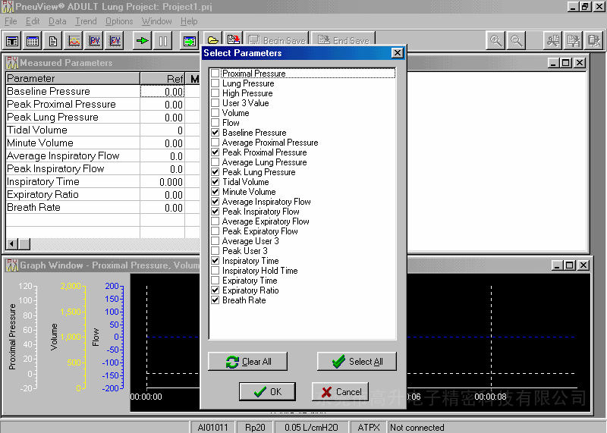607x433 pixels.
Task: Click the document page toolbar icon
Action: tap(53, 40)
